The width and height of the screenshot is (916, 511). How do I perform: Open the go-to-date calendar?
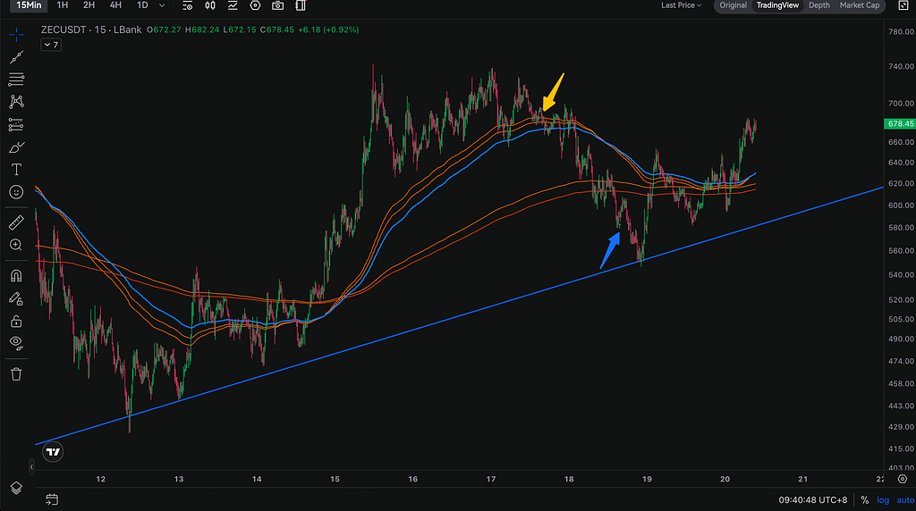[52, 499]
